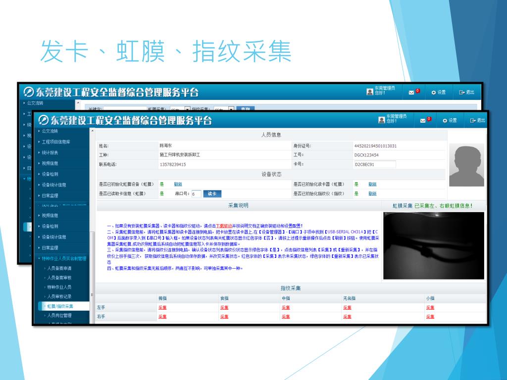Image resolution: width=507 pixels, height=380 pixels.
Task: Click 采集 for right hand 中指
Action: [x=286, y=316]
